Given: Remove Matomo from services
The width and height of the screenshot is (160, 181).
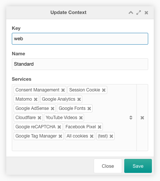Looking at the screenshot, I should click(36, 99).
